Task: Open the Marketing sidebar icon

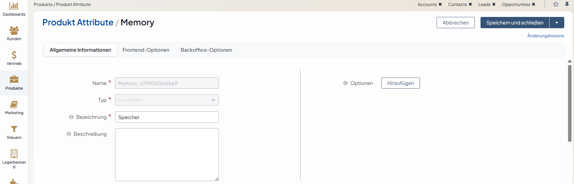Action: click(14, 104)
